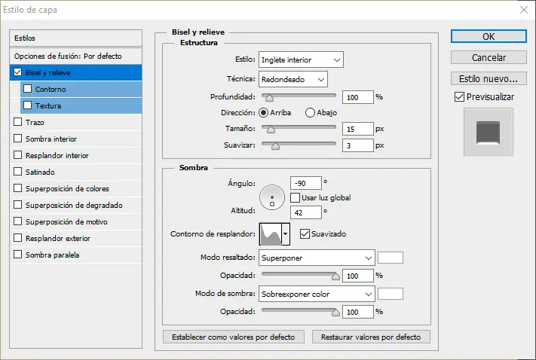
Task: Click the style preview thumbnail
Action: (x=489, y=133)
